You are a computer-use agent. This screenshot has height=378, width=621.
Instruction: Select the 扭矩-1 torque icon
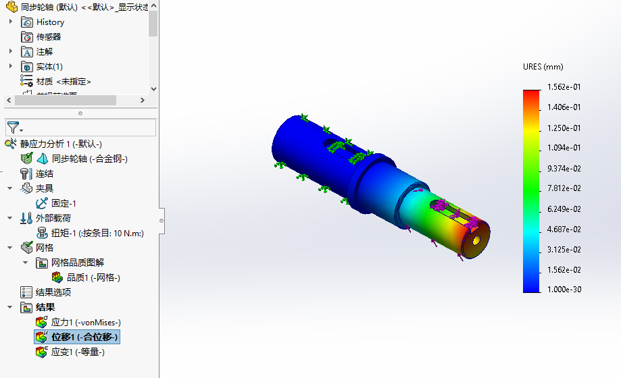point(42,233)
